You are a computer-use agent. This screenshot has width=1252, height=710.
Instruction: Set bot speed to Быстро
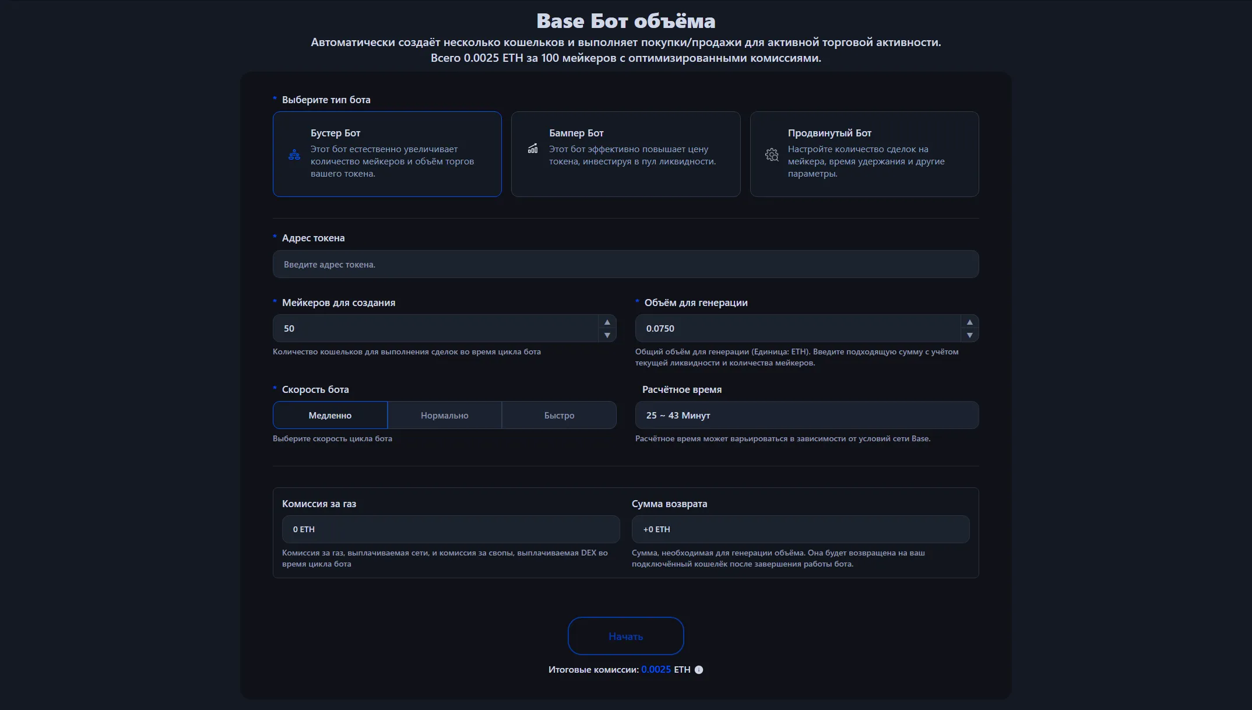(x=559, y=415)
